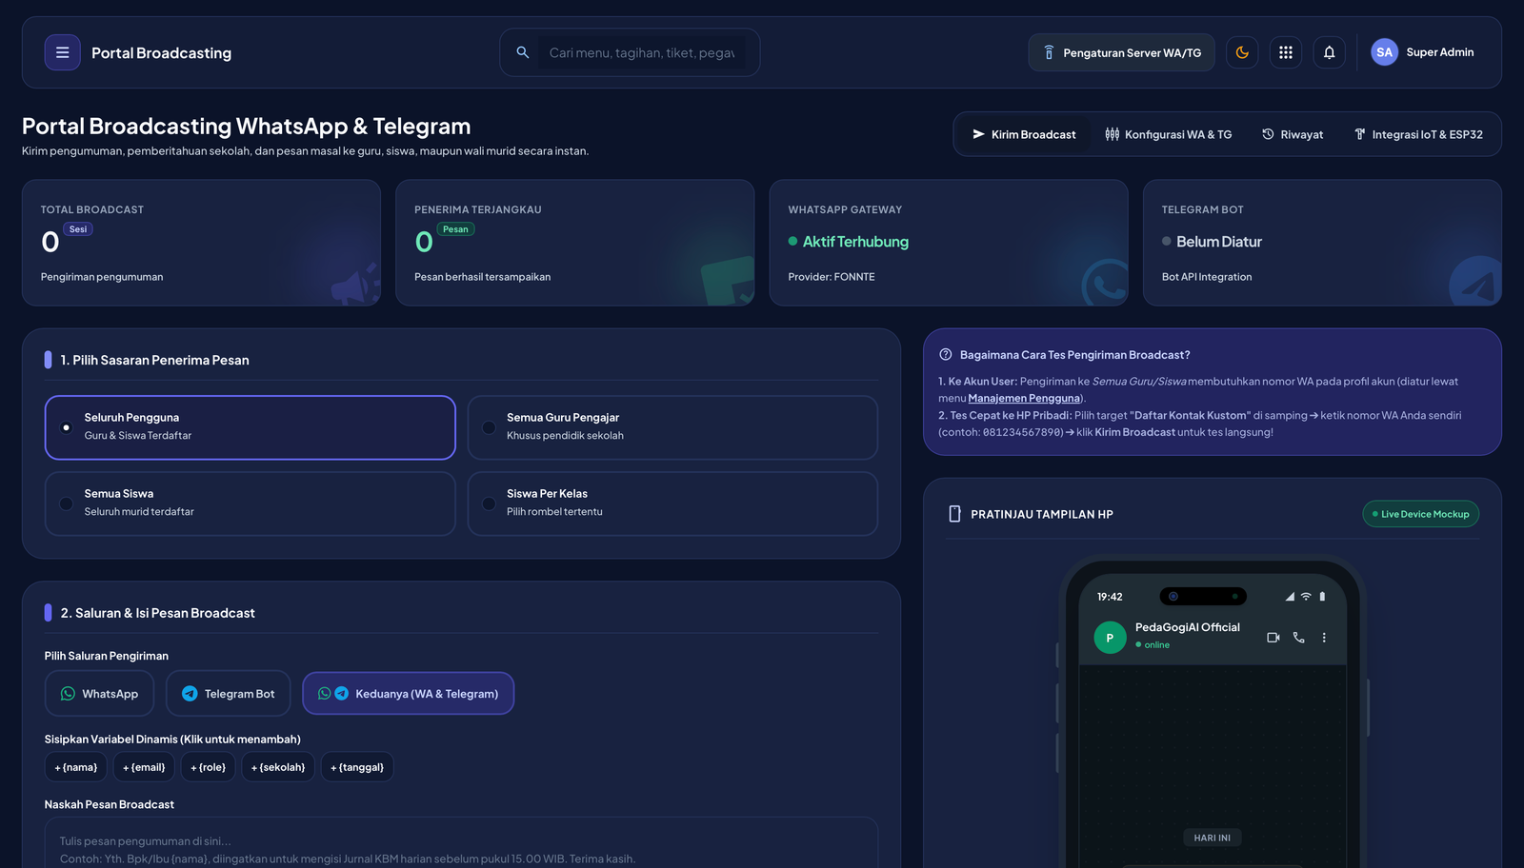1524x868 pixels.
Task: Click the HARI INI date chip
Action: click(1213, 838)
